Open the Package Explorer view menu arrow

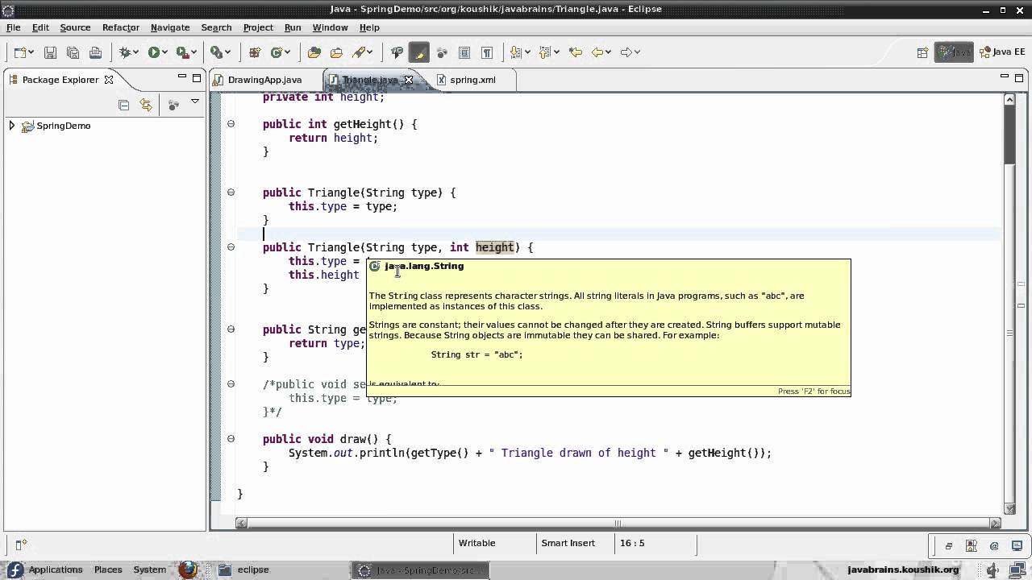pos(194,102)
